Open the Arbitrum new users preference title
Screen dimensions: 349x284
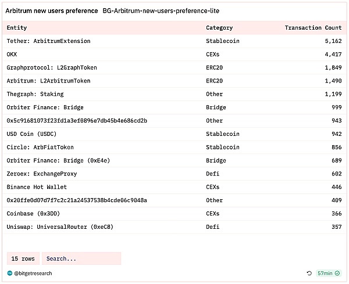51,11
